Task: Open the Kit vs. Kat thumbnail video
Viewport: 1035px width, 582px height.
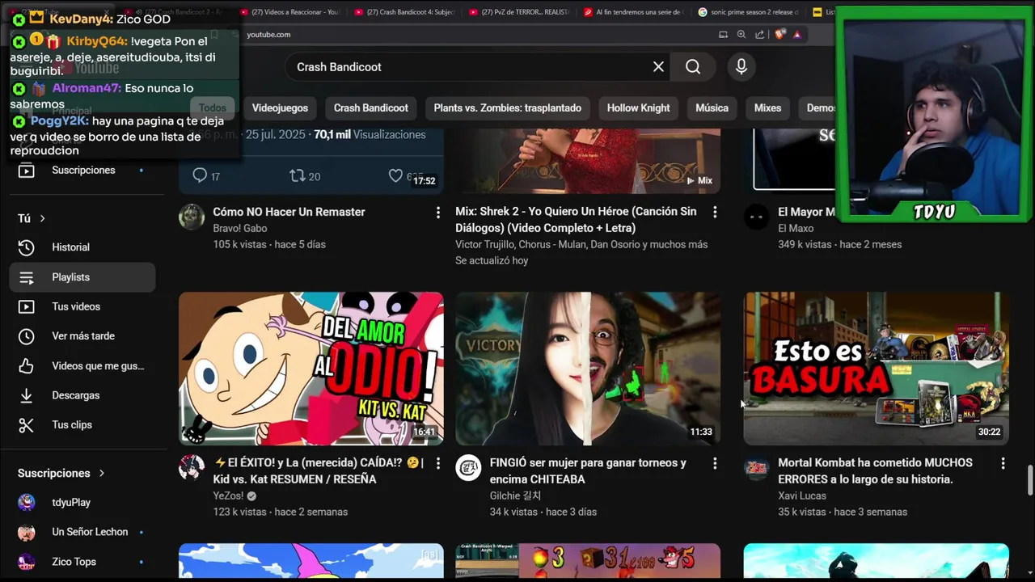Action: tap(311, 369)
